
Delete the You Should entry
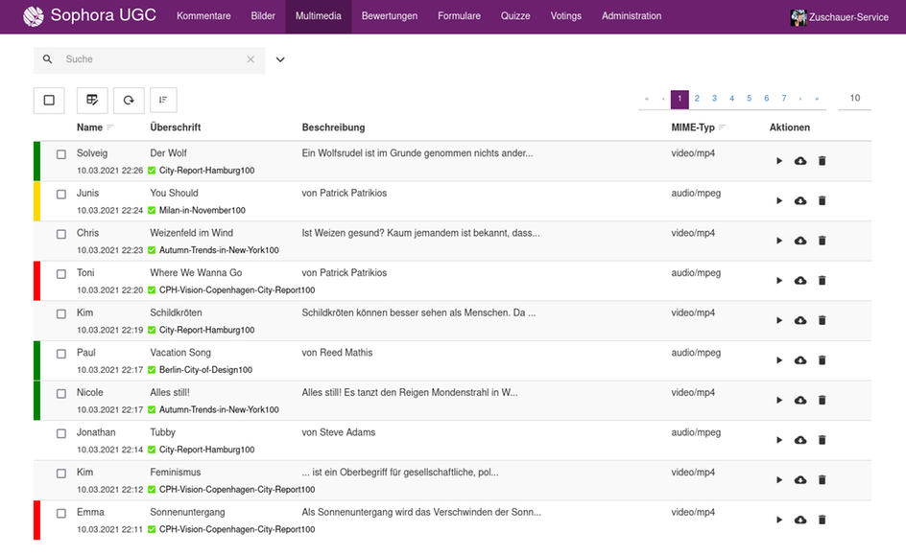pos(822,200)
